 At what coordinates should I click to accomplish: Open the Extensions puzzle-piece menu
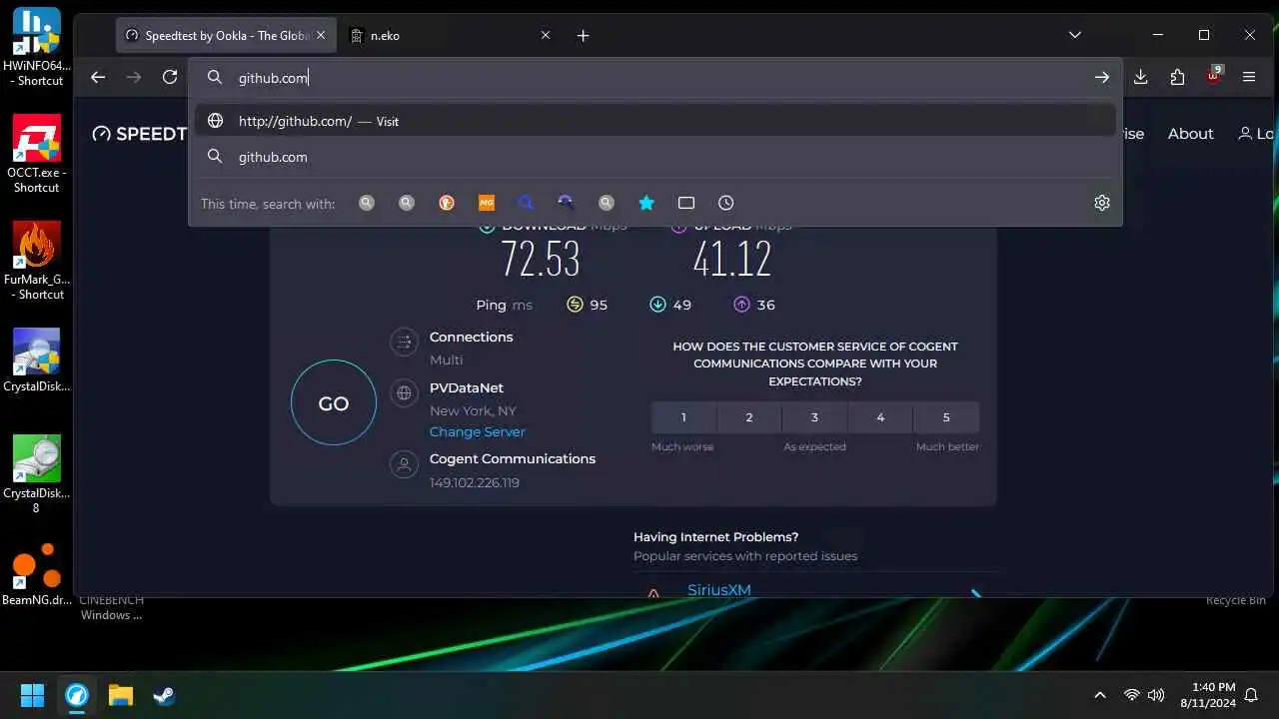1177,77
